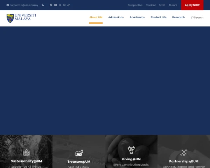Click the Treasure@UM dinosaur icon
Screen dimensions: 210x168
point(79,153)
